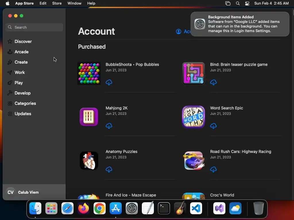294x220 pixels.
Task: Select Fire And Ice - Maze Escape title
Action: point(131,195)
